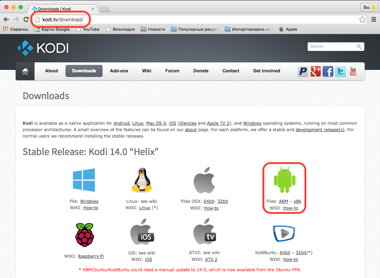The height and width of the screenshot is (278, 380).
Task: Expand the Импортировано из bookmarks folder
Action: click(249, 29)
